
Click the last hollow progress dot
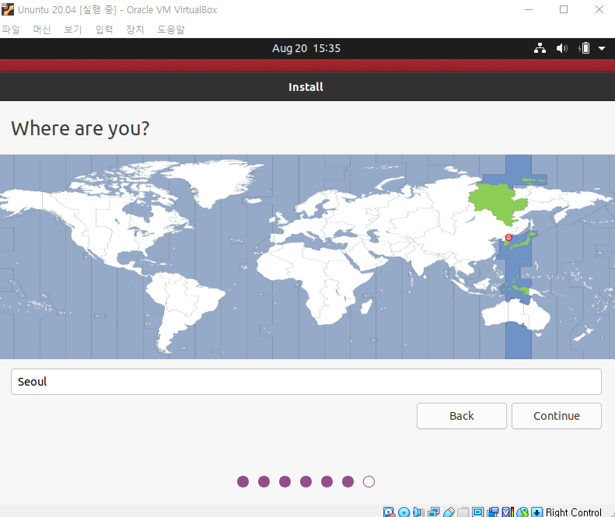pos(369,481)
